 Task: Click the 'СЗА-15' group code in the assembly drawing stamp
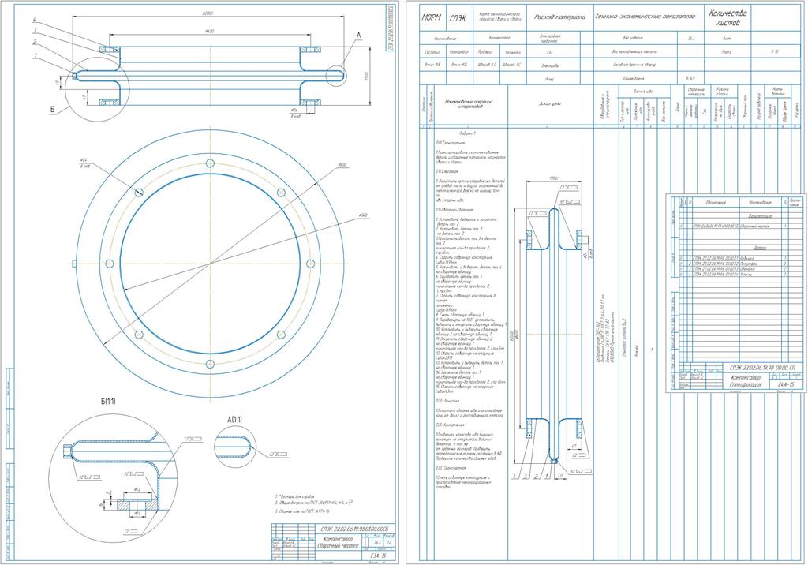tap(378, 556)
